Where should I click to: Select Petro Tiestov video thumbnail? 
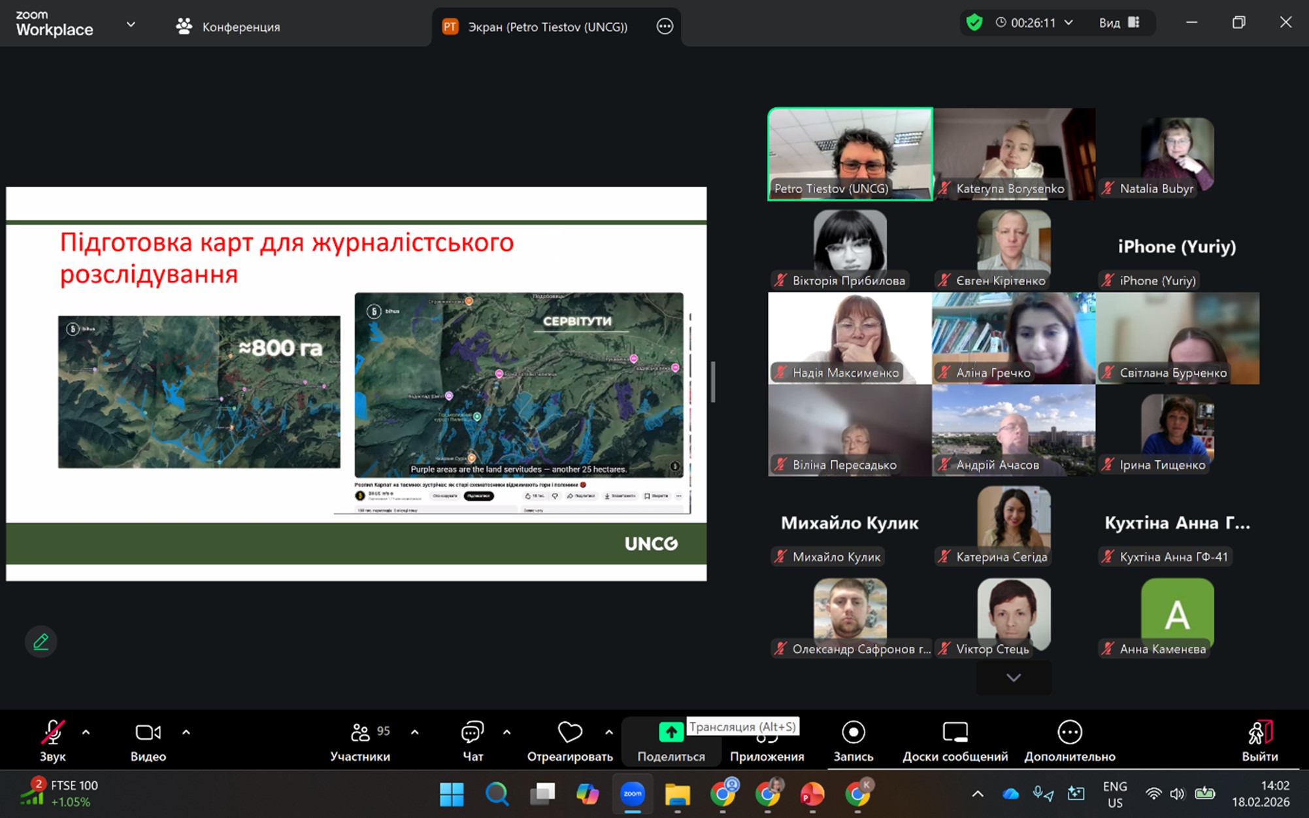(x=850, y=154)
